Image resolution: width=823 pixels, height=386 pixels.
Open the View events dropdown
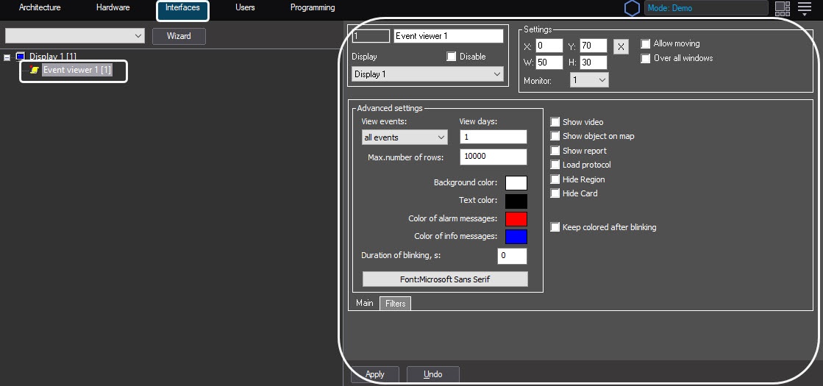pos(405,137)
